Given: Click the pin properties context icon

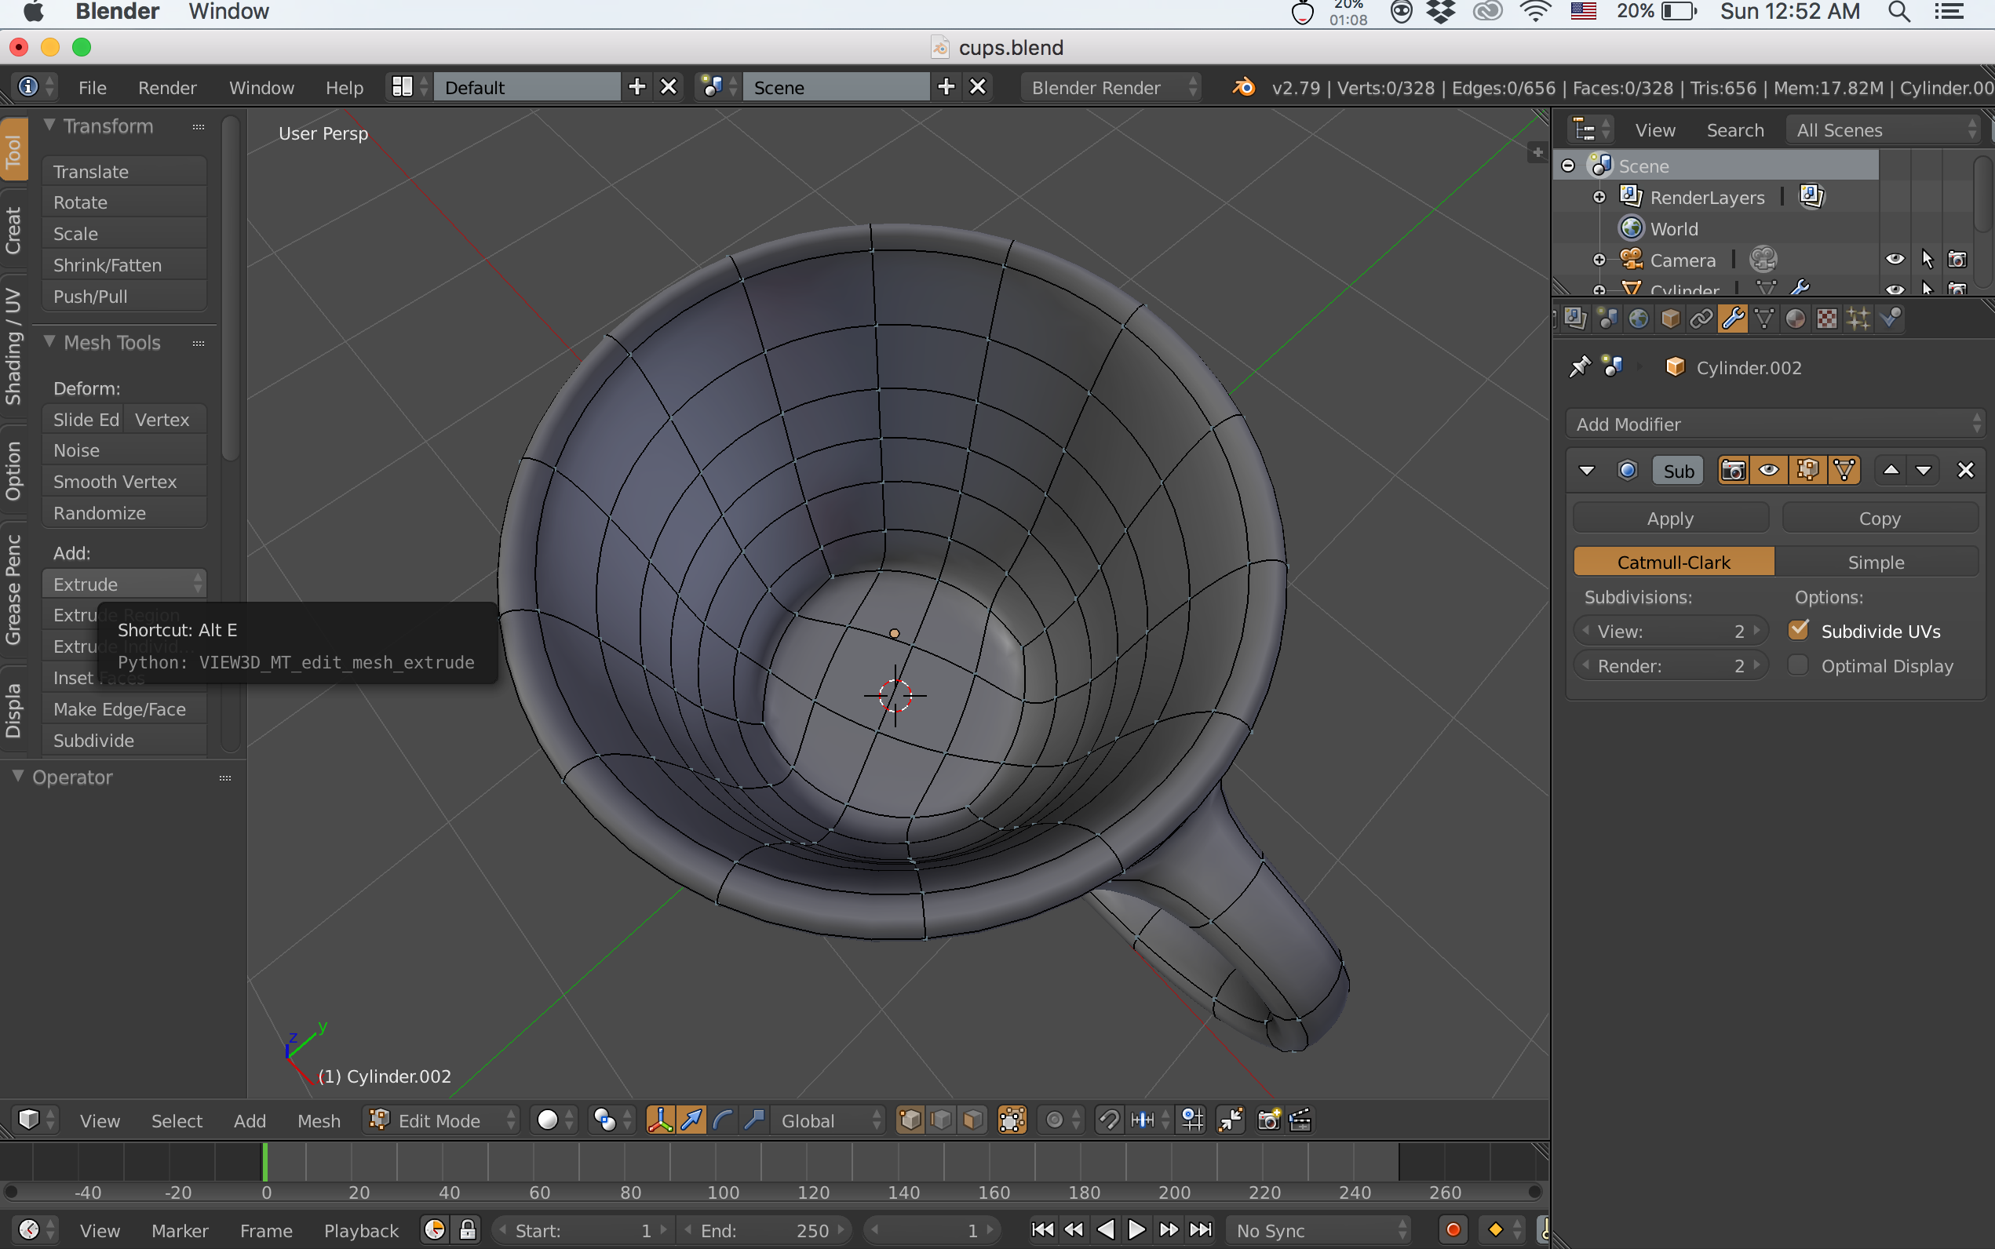Looking at the screenshot, I should [1580, 366].
